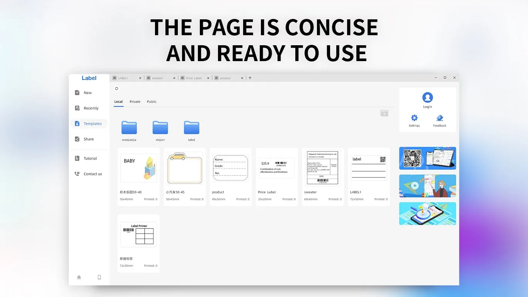Click the Contact us phone icon

pos(77,174)
